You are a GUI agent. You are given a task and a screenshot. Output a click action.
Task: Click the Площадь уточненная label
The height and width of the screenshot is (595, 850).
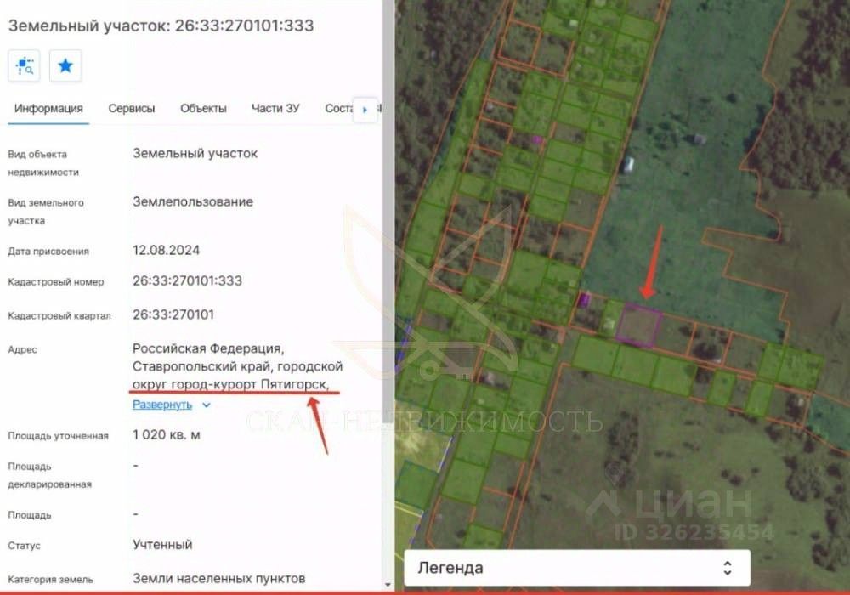tap(58, 436)
